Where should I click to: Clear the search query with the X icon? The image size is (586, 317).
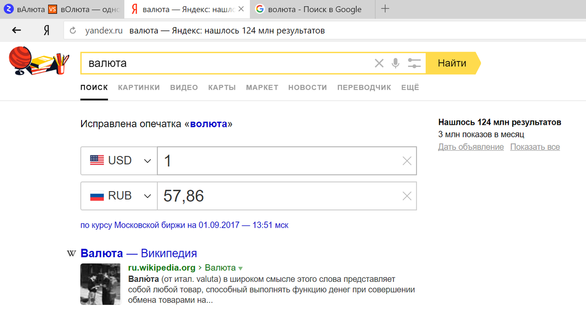(379, 63)
